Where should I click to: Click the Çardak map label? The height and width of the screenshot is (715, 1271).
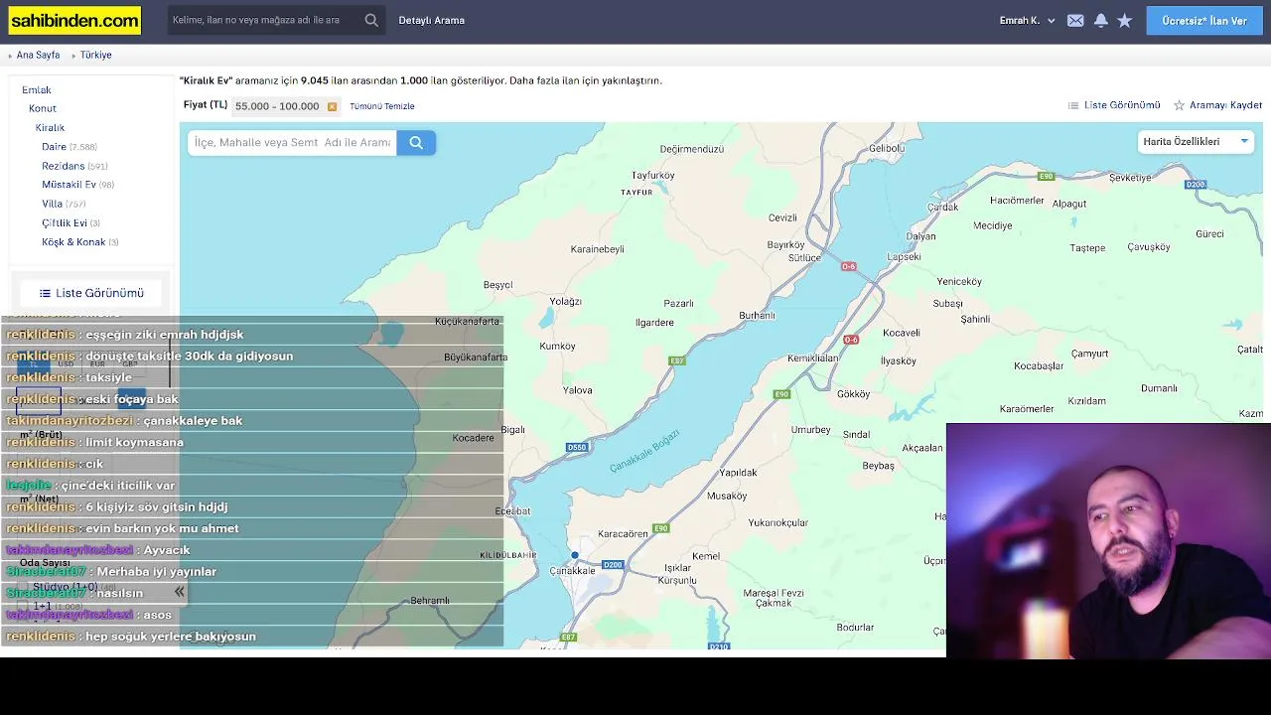(942, 208)
